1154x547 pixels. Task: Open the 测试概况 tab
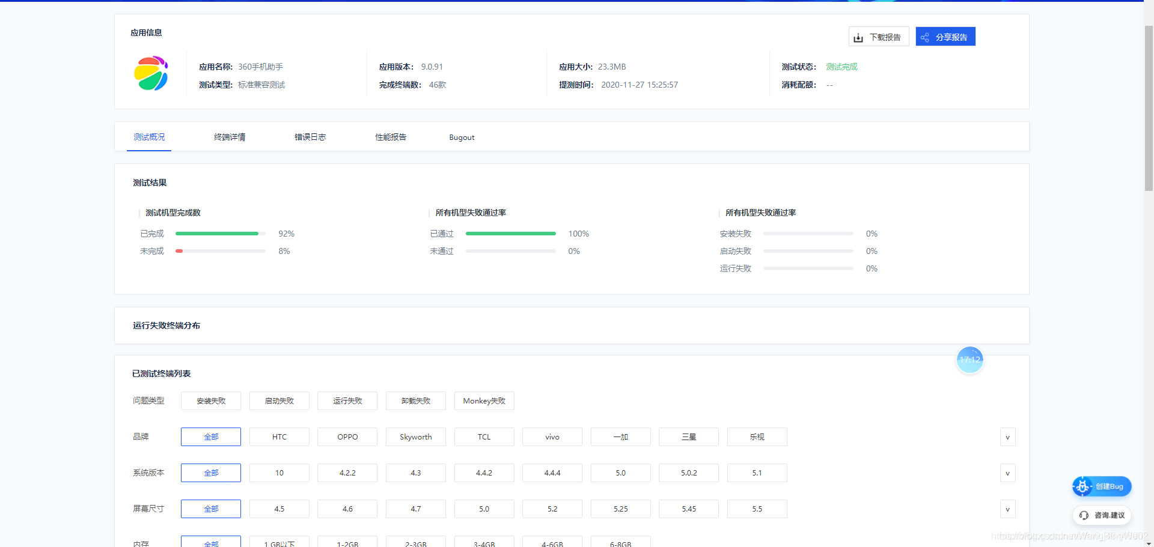(149, 137)
